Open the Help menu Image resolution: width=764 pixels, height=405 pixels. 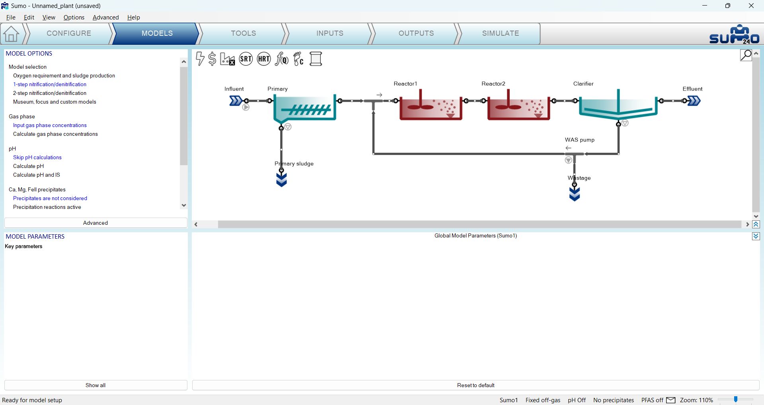pyautogui.click(x=134, y=17)
